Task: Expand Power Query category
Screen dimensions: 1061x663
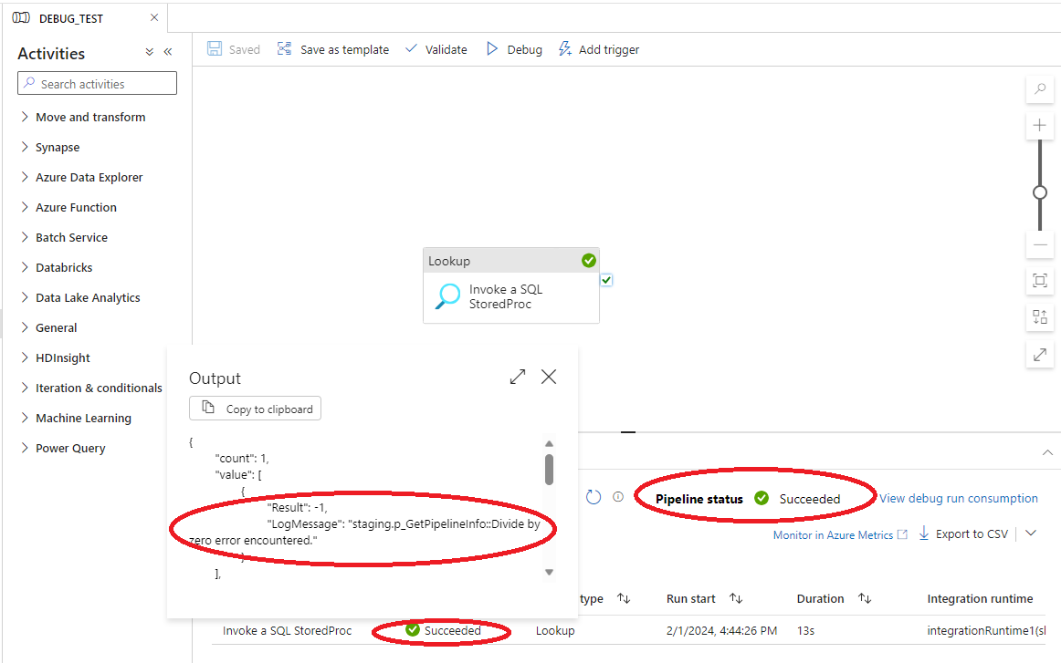Action: [x=64, y=448]
